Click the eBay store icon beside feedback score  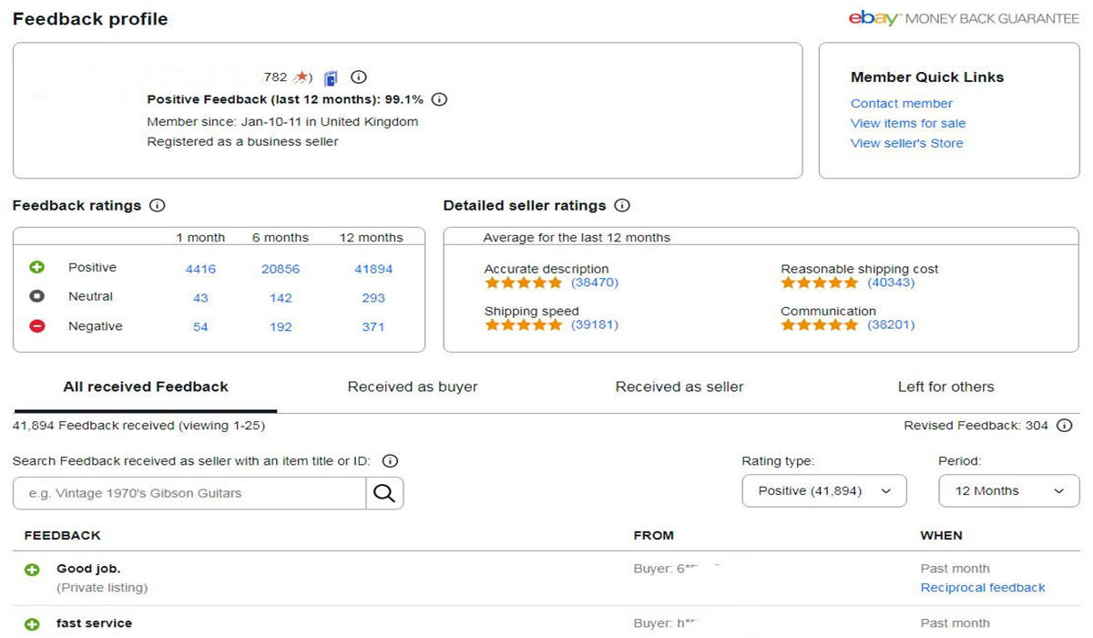pyautogui.click(x=331, y=77)
